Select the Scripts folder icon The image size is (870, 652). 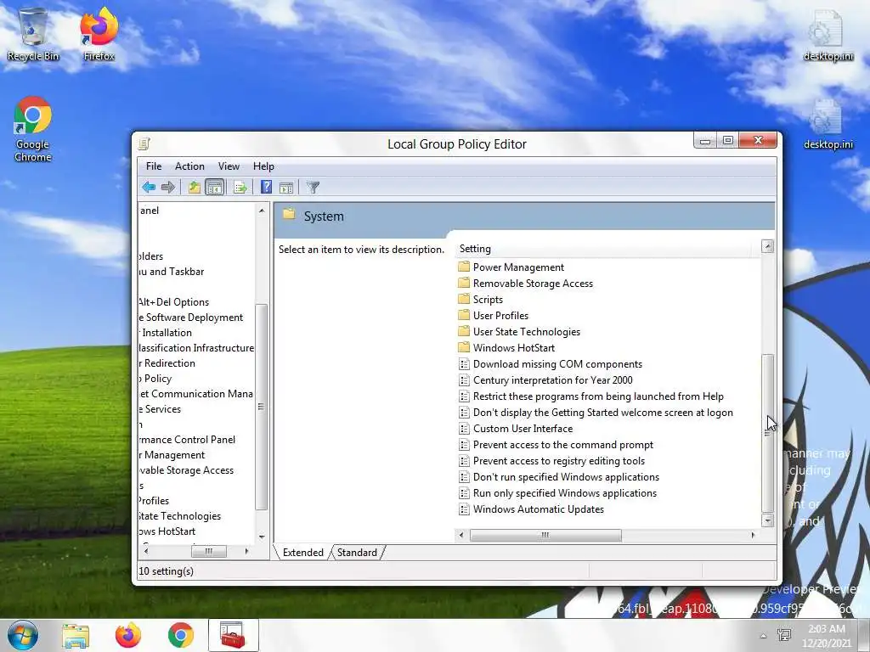click(x=464, y=299)
